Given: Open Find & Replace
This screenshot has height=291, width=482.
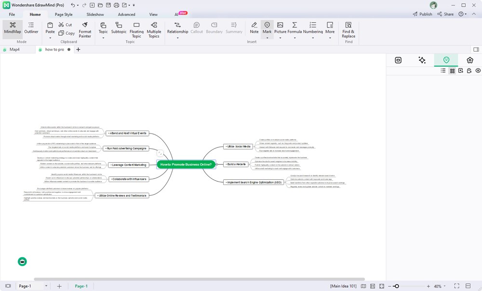Looking at the screenshot, I should 348,30.
